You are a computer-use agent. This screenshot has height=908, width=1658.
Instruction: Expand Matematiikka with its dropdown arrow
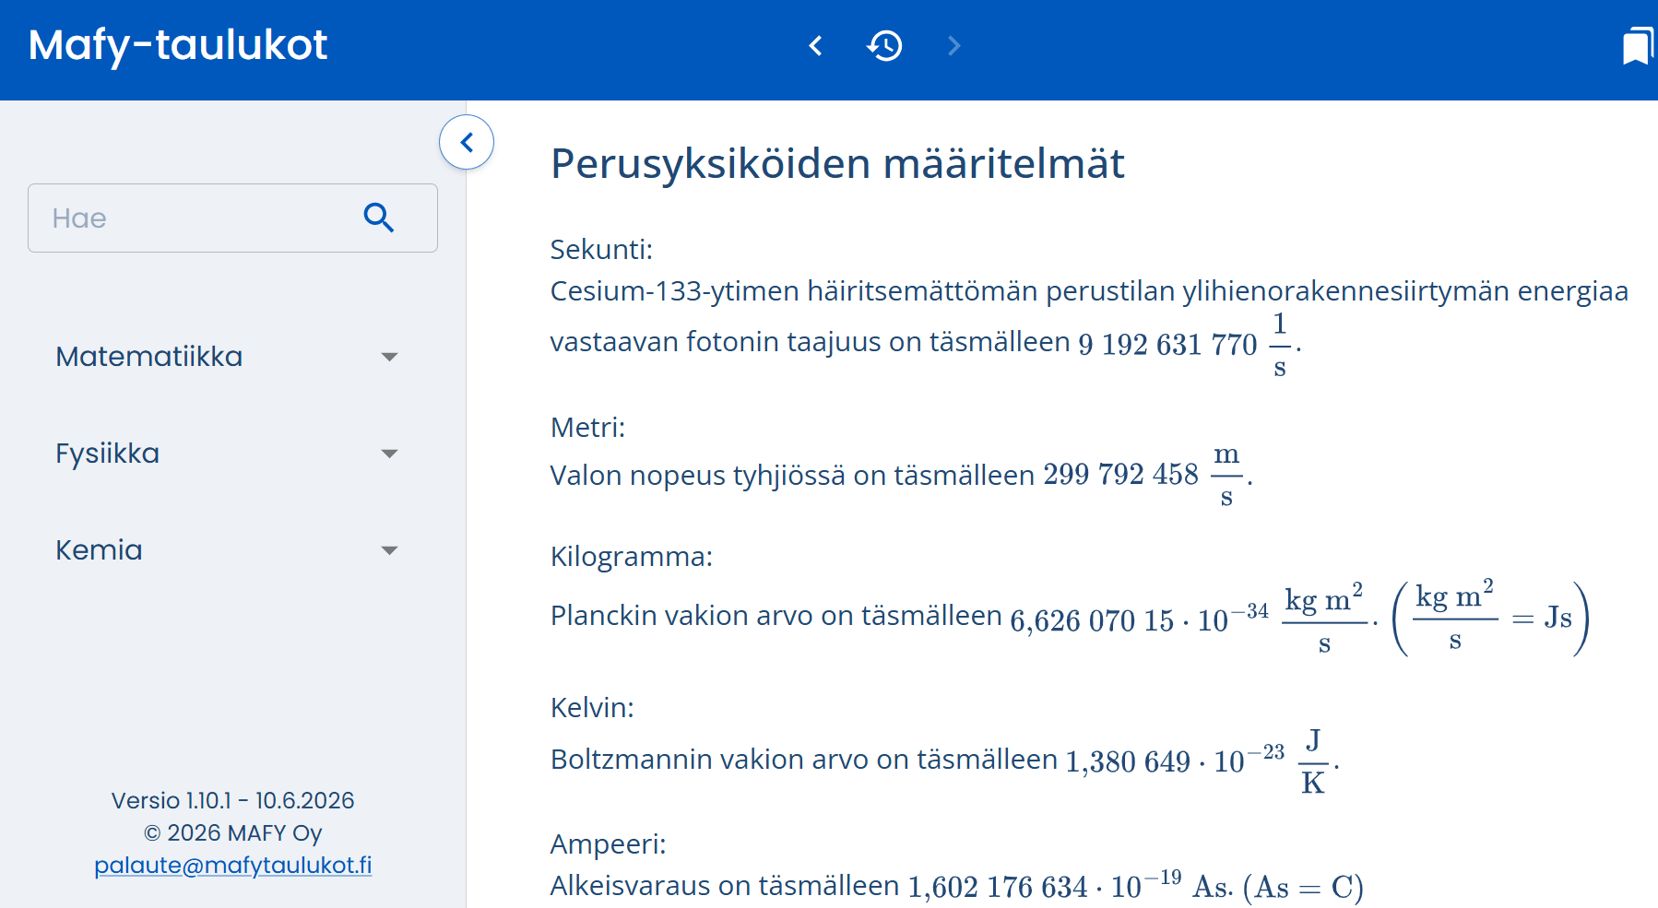coord(389,358)
